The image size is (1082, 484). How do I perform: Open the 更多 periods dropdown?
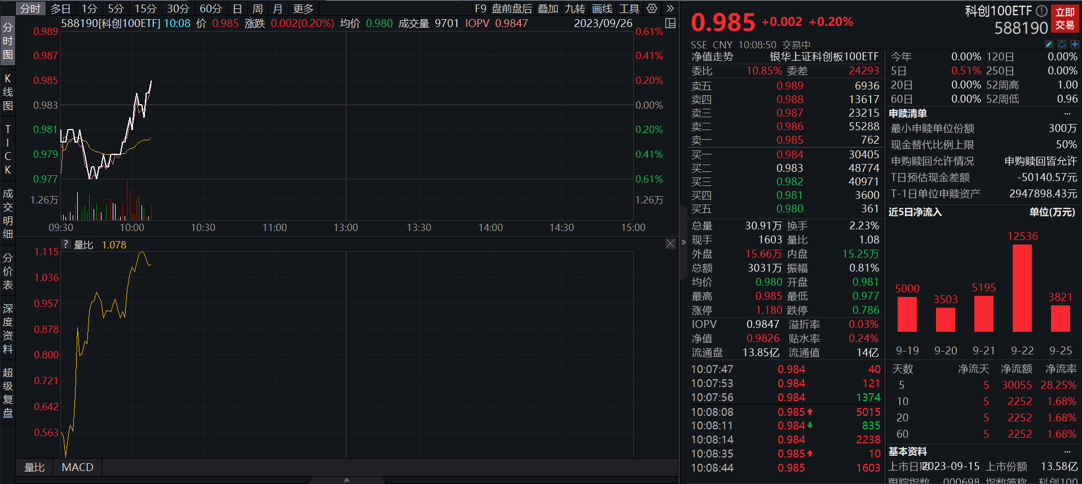303,8
